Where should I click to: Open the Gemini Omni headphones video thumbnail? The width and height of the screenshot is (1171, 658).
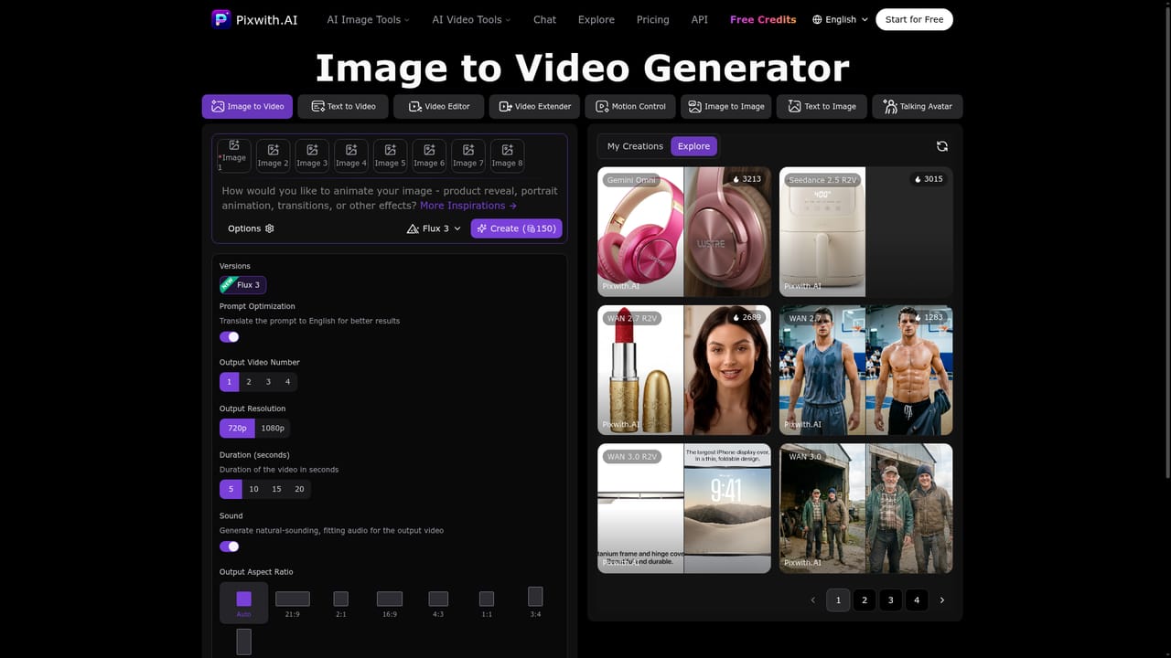684,231
